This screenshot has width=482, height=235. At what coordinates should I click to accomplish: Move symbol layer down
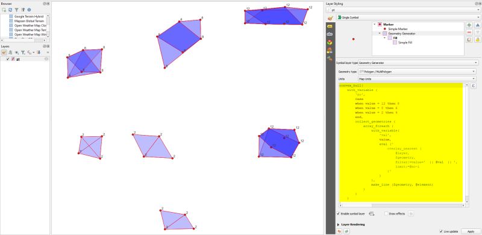tap(478, 33)
